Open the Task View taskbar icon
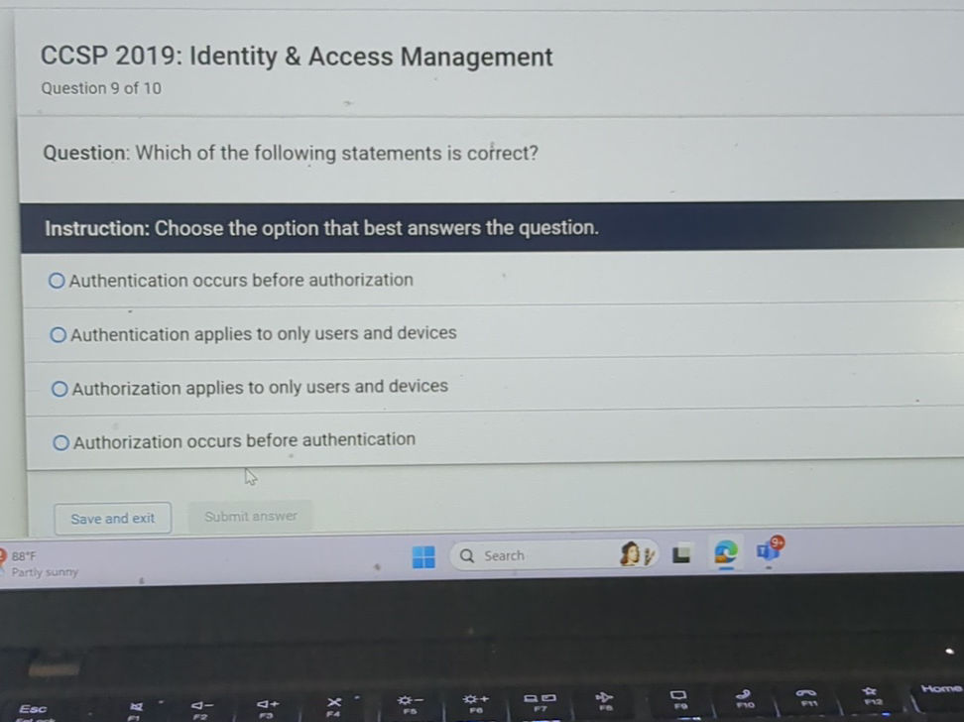 [681, 554]
